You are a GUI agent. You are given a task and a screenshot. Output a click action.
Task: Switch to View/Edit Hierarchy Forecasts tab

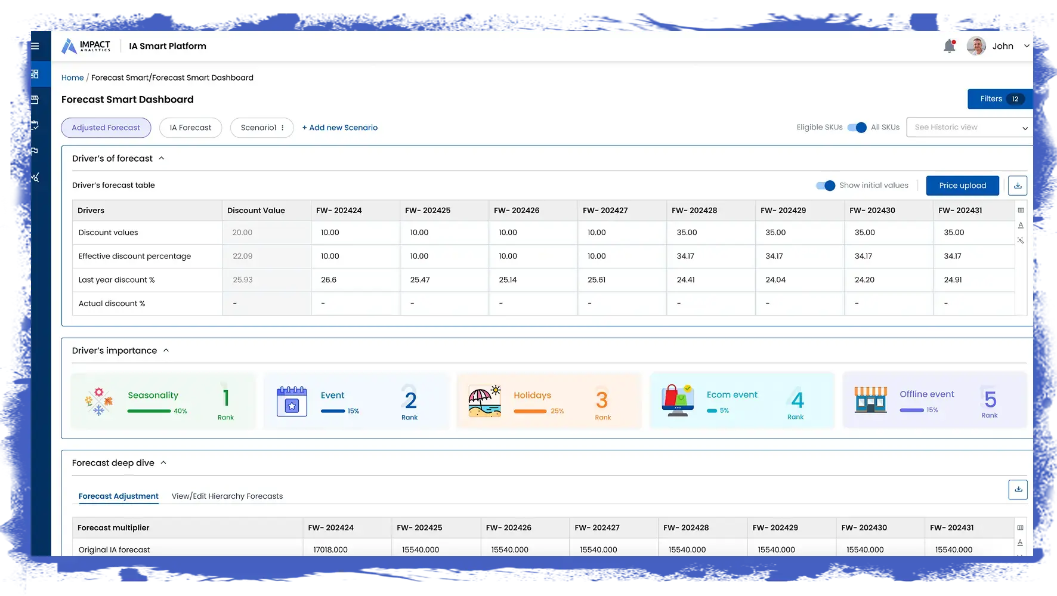[227, 496]
